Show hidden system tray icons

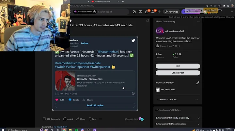pyautogui.click(x=208, y=130)
